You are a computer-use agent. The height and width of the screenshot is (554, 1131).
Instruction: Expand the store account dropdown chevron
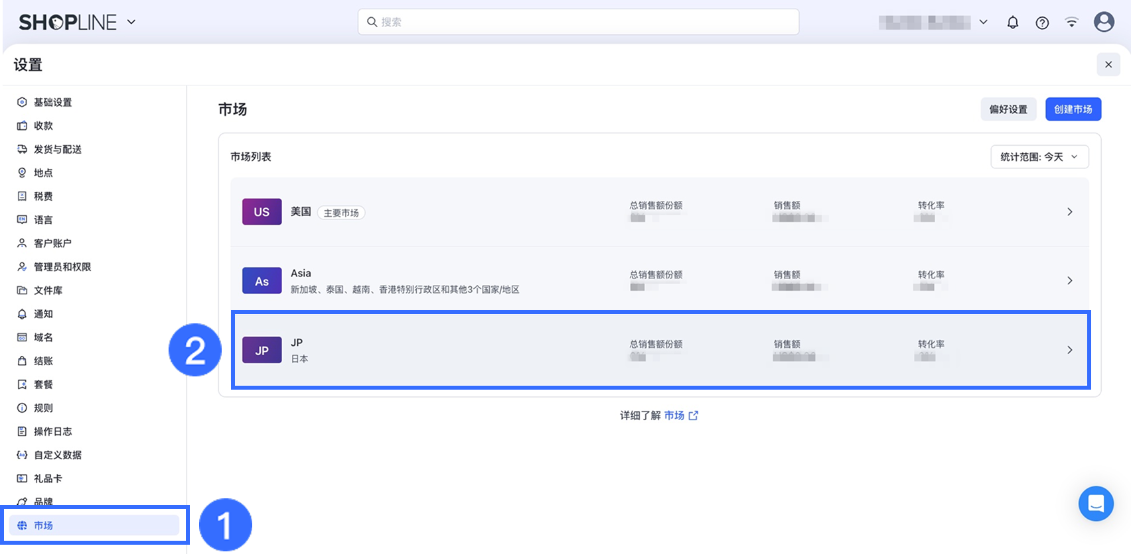click(984, 22)
